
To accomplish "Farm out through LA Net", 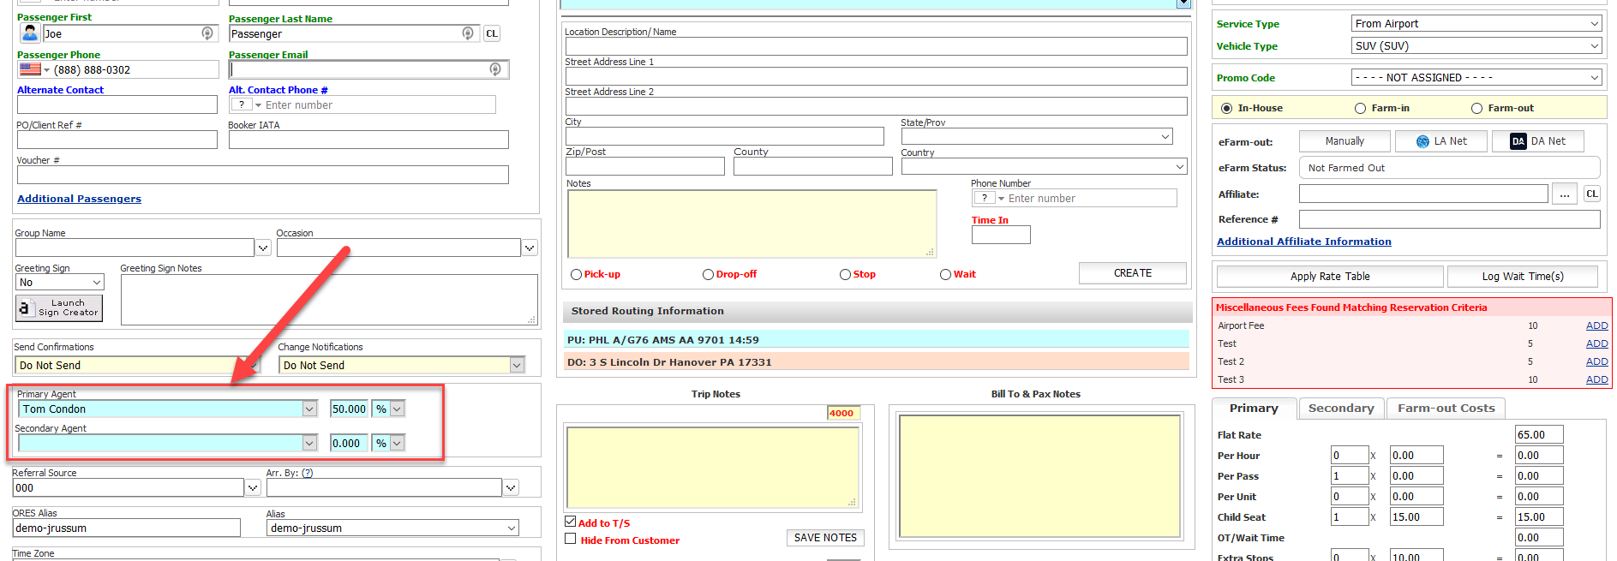I will [1441, 141].
